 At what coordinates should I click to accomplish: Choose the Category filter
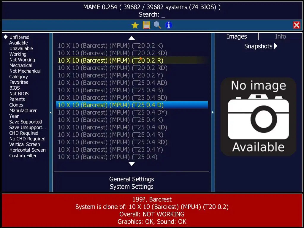[19, 77]
